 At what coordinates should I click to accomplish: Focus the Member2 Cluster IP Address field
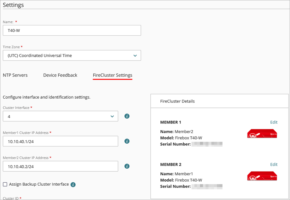point(61,166)
